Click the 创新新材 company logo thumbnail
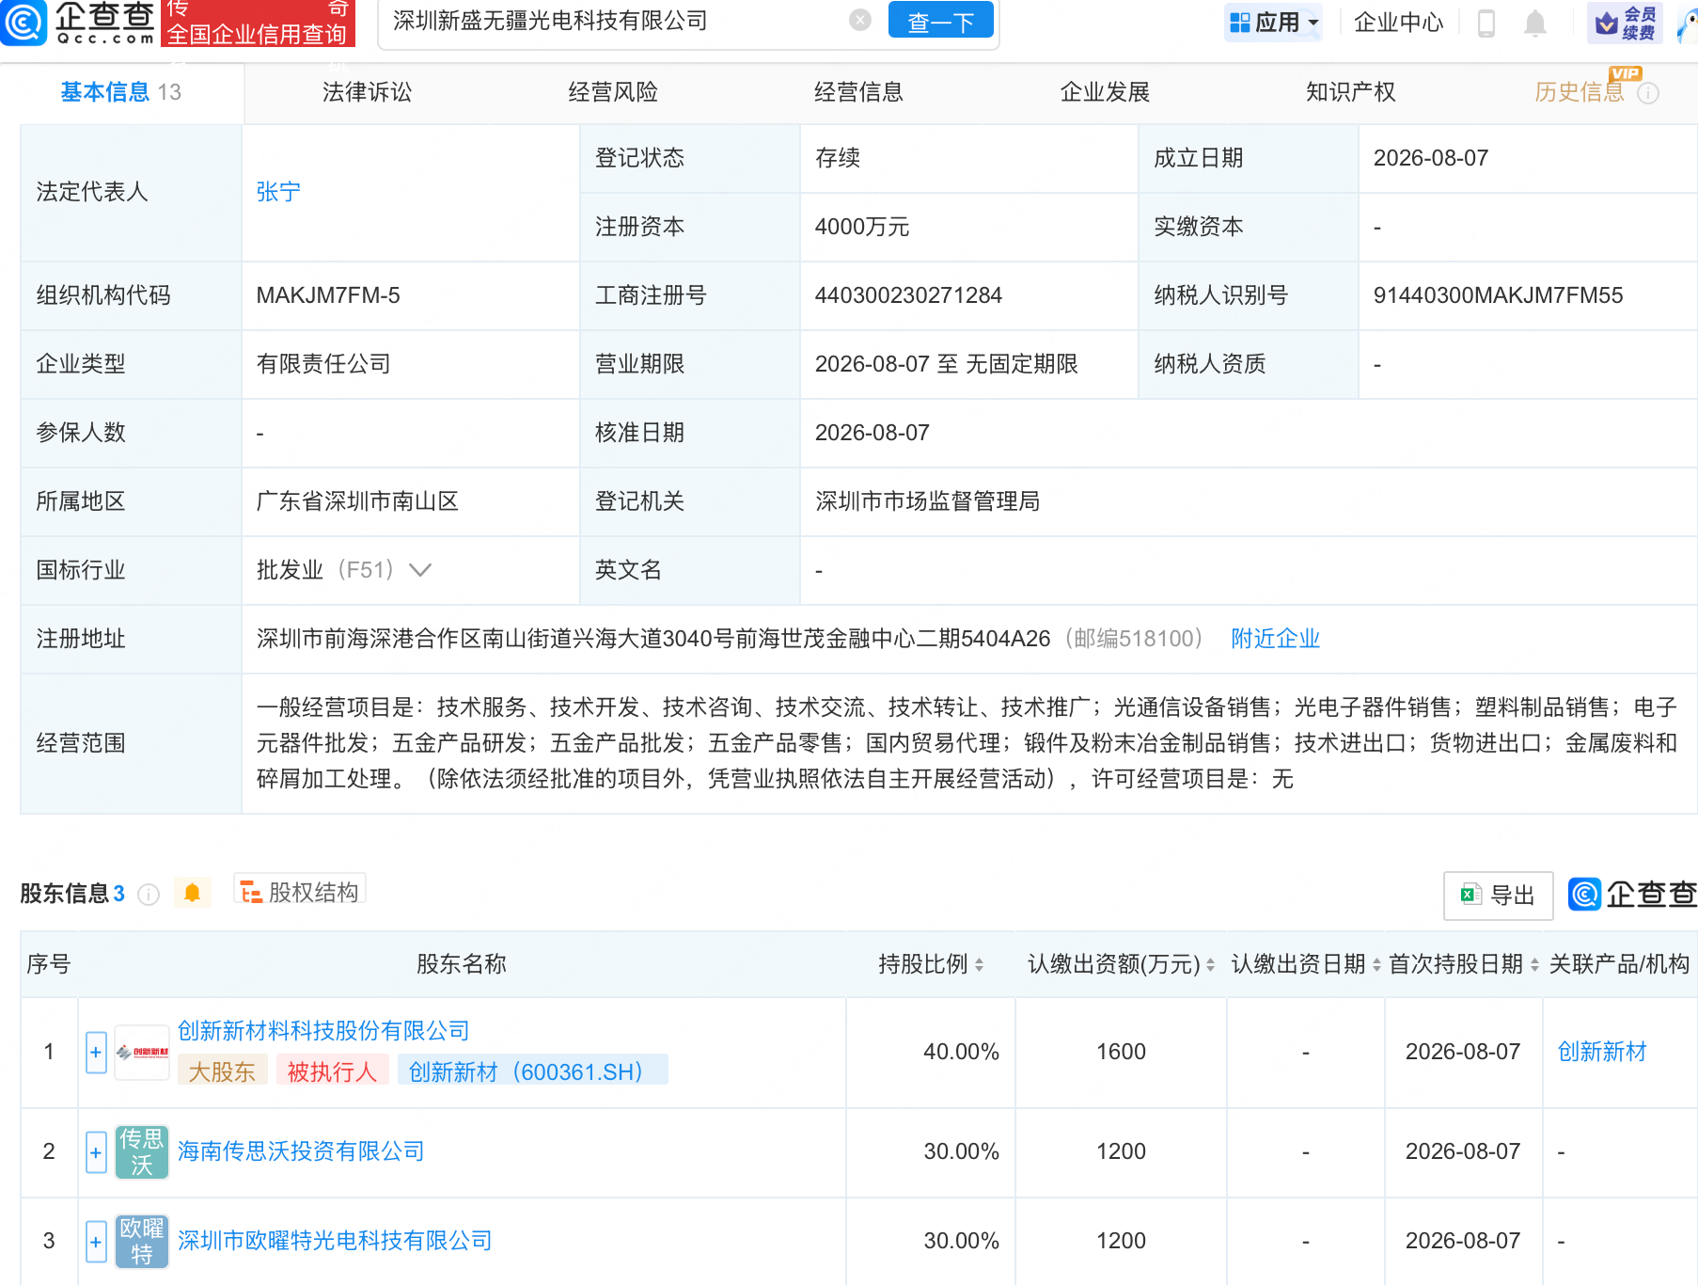This screenshot has width=1698, height=1285. [x=142, y=1053]
